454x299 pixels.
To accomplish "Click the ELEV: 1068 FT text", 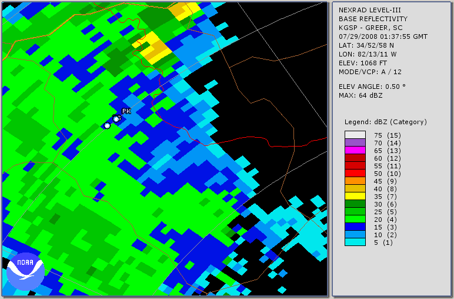I will [x=363, y=63].
